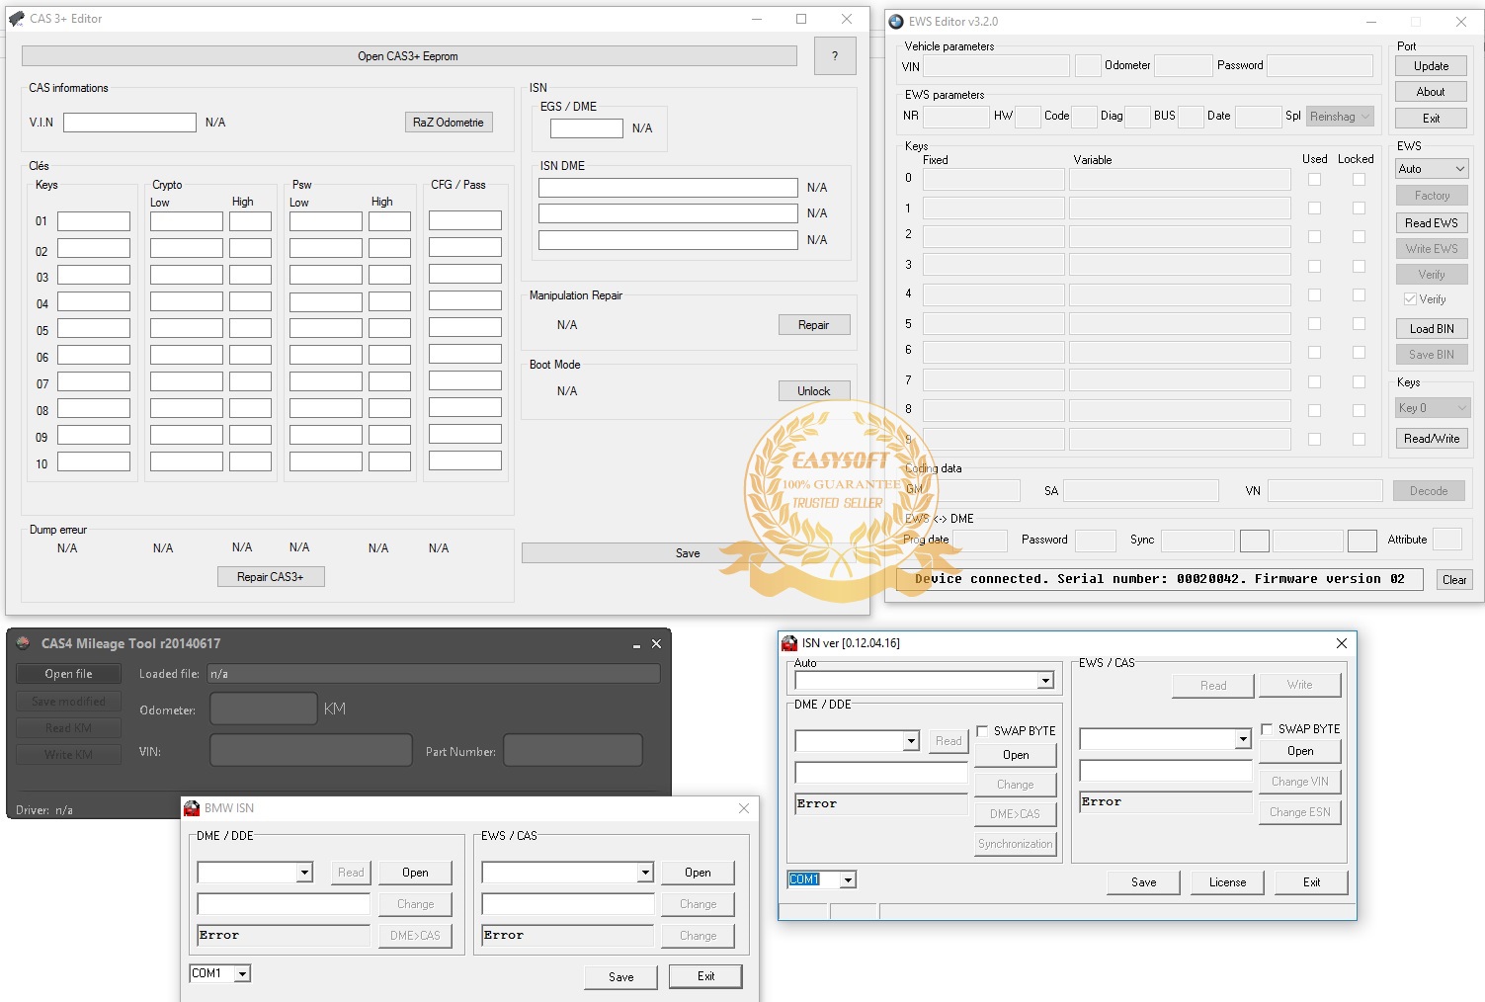Toggle Used checkbox for key 4
The width and height of the screenshot is (1485, 1002).
1314,295
